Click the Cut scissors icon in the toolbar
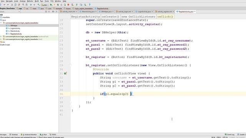 (x=12, y=5)
